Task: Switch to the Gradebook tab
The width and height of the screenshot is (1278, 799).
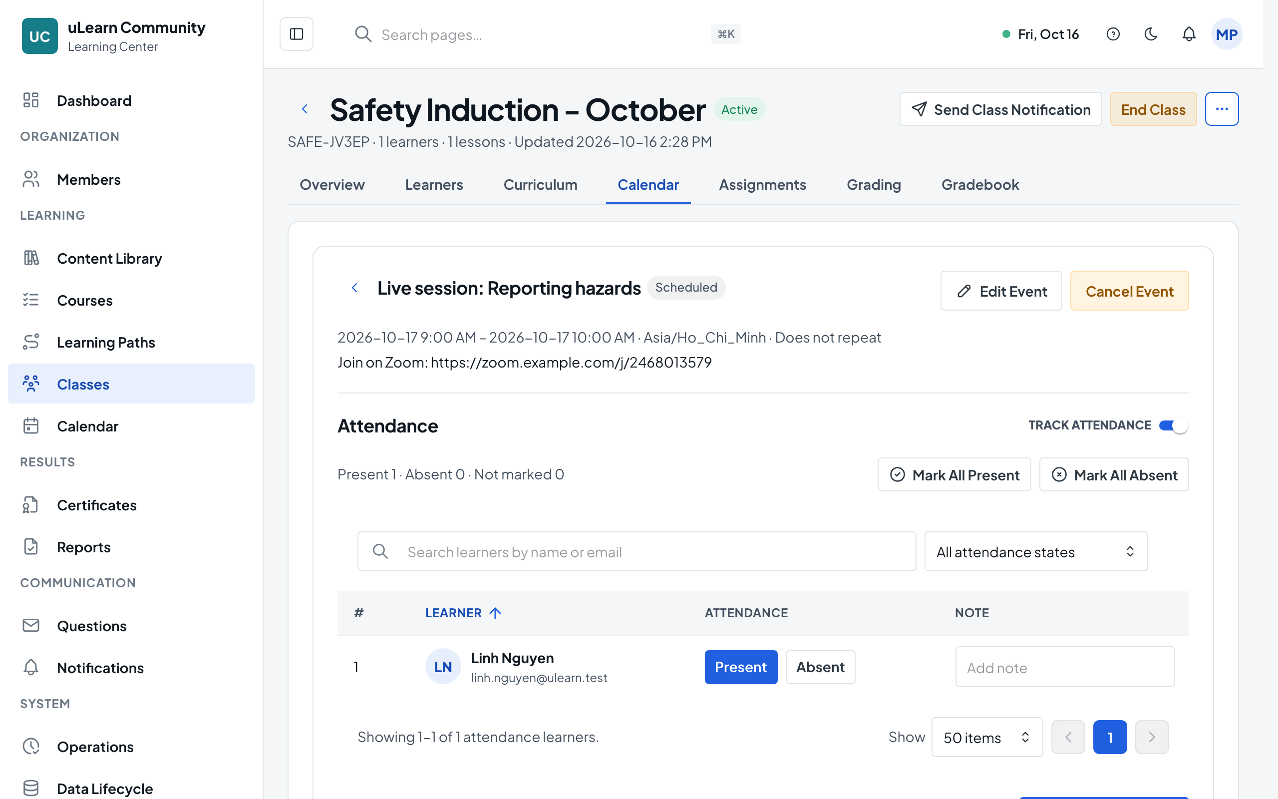Action: 979,185
